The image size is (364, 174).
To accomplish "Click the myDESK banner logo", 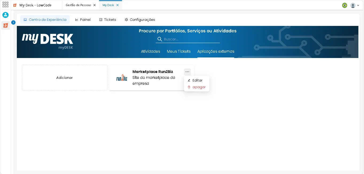I will coord(48,41).
